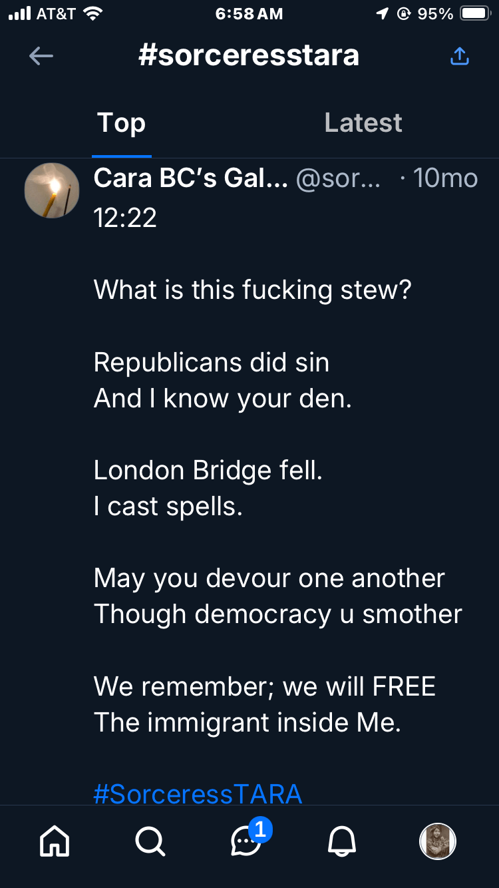
Task: Open your profile avatar in bottom bar
Action: [437, 842]
